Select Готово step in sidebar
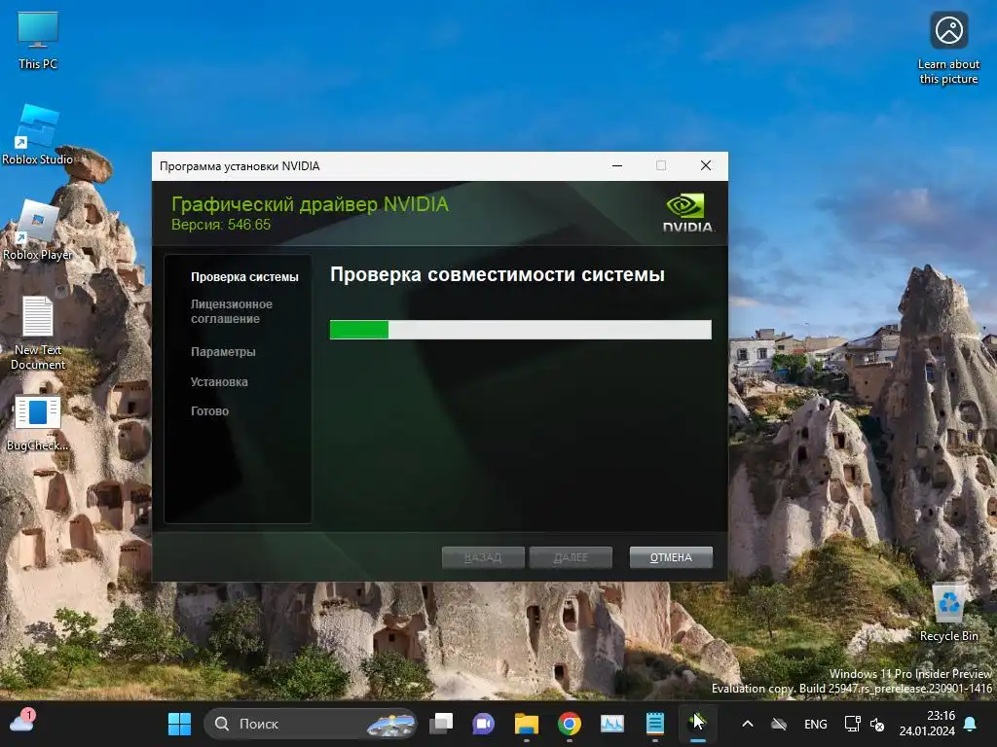The height and width of the screenshot is (747, 997). click(210, 411)
